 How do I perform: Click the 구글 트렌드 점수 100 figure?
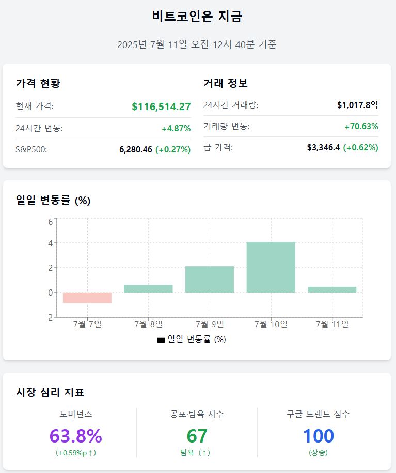pyautogui.click(x=318, y=436)
